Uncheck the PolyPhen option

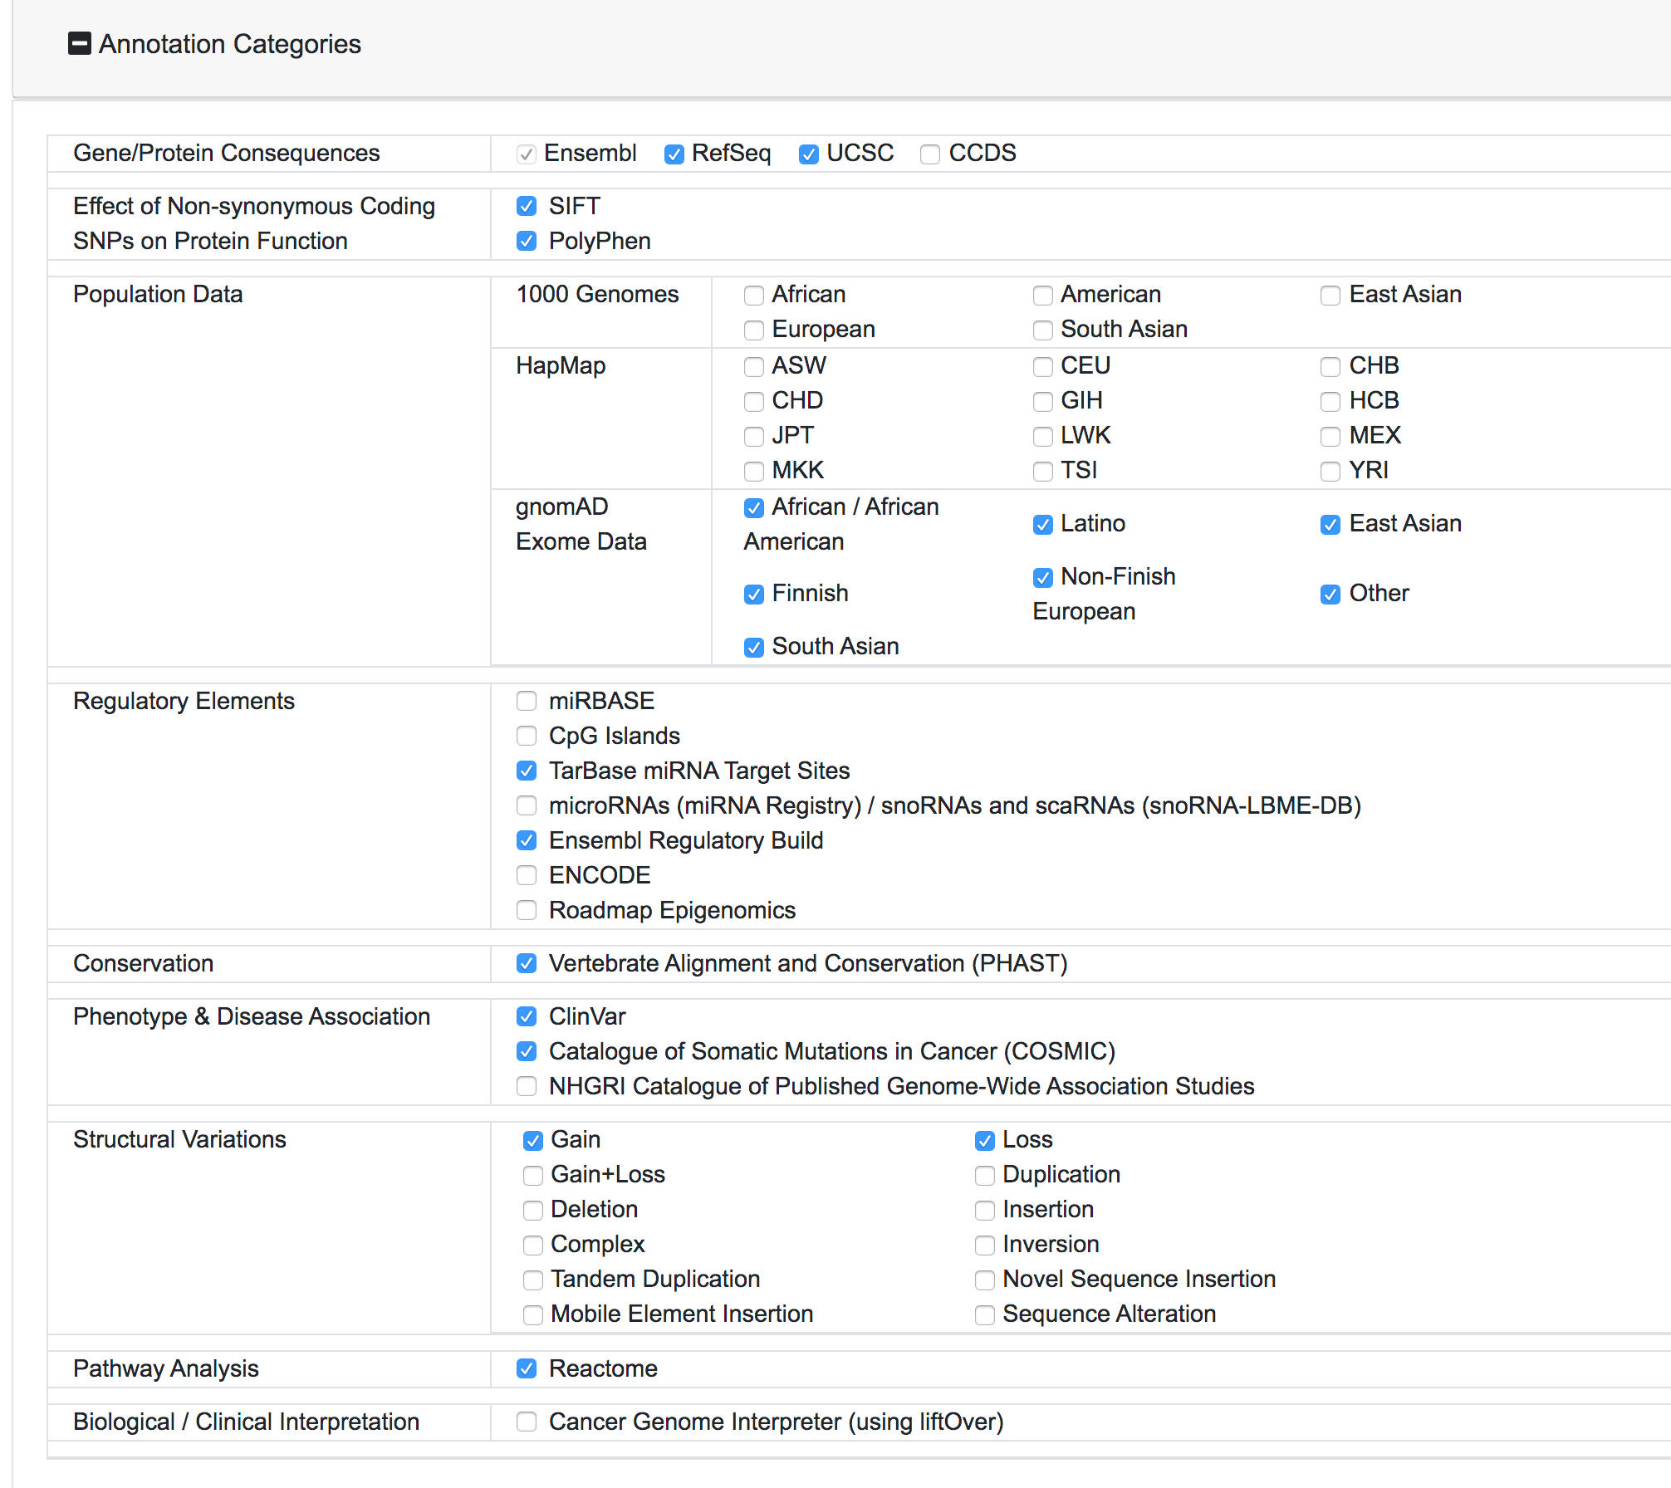coord(527,241)
